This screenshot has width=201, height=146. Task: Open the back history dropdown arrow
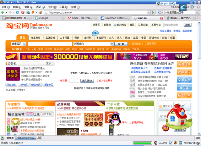pos(6,13)
